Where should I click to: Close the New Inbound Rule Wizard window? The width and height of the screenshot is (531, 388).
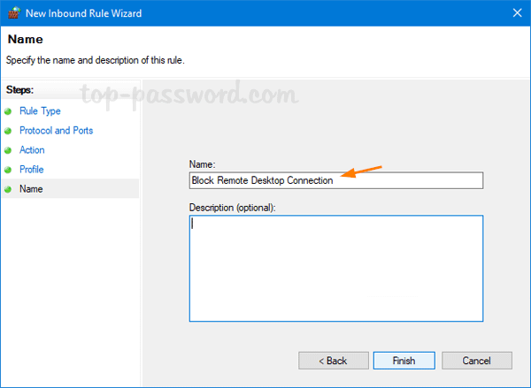[516, 13]
